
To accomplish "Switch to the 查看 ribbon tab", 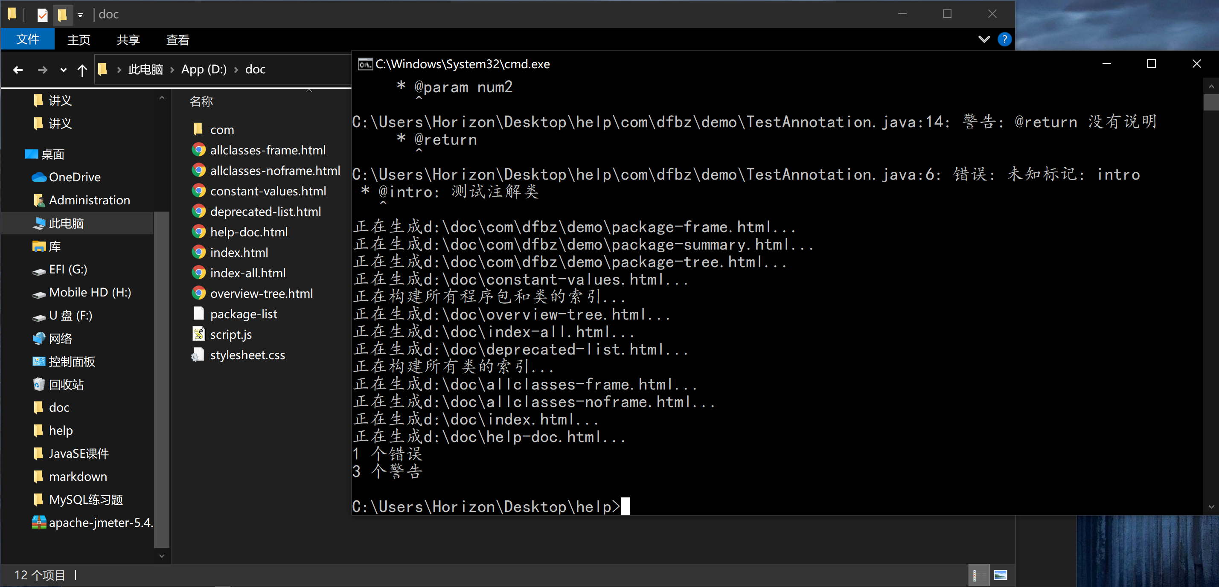I will (x=177, y=40).
